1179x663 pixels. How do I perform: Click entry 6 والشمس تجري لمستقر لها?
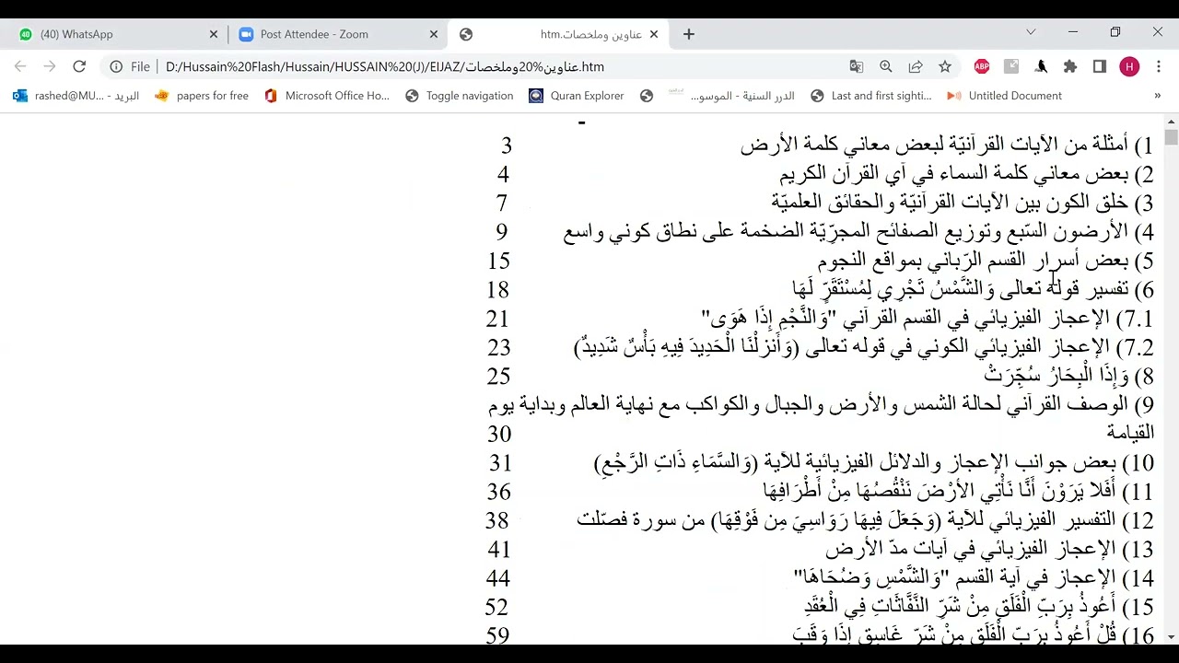[973, 289]
